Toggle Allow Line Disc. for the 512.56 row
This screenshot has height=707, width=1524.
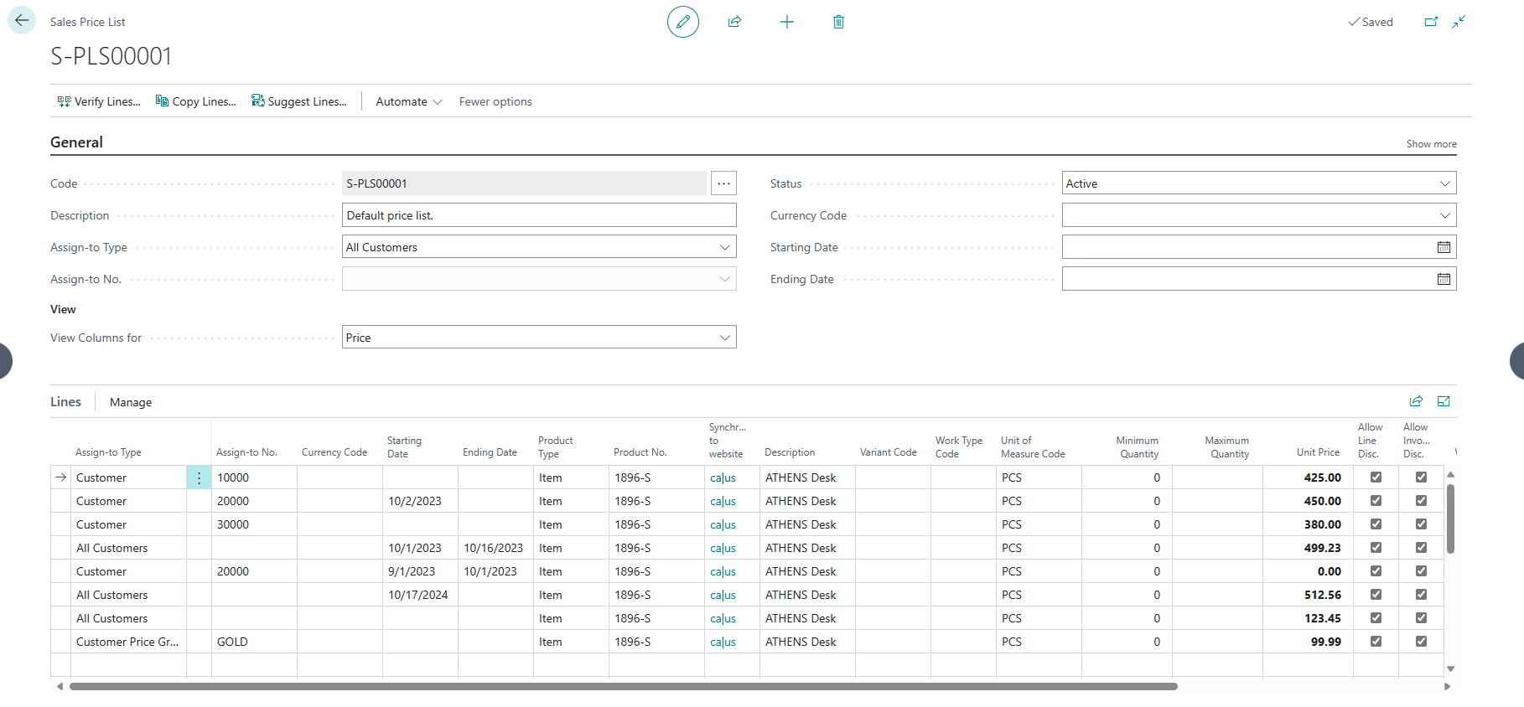[1376, 595]
